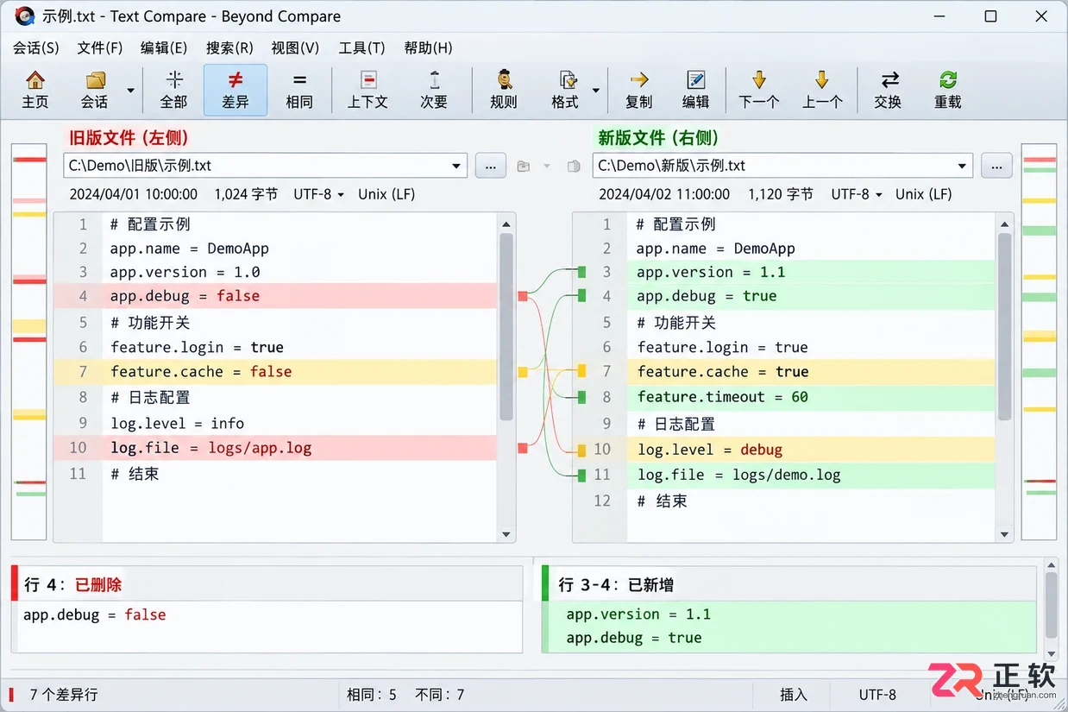Click the right overview thumbnail strip

(x=1039, y=342)
